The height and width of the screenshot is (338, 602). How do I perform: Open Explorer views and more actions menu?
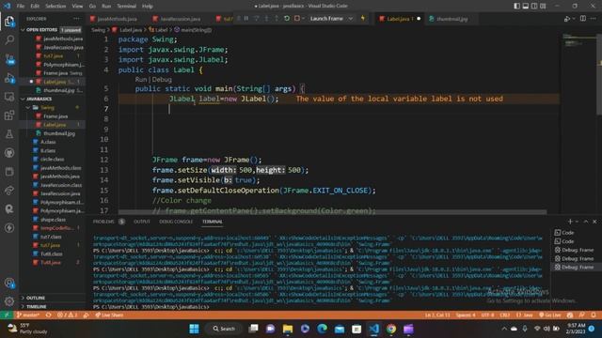76,19
